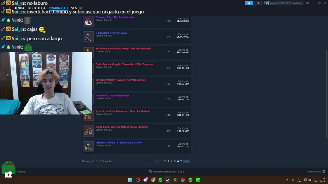
Task: Click the market page vertical scrollbar
Action: [326, 94]
